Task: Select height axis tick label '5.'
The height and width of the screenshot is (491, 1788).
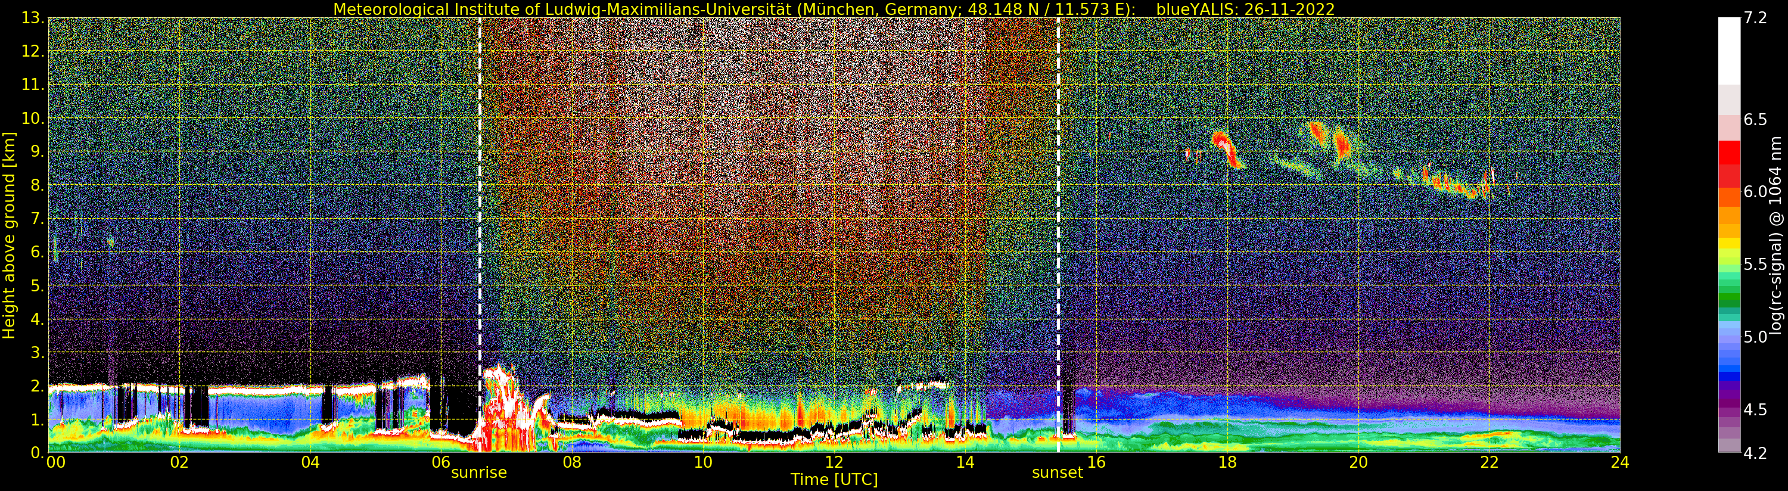Action: coord(38,285)
